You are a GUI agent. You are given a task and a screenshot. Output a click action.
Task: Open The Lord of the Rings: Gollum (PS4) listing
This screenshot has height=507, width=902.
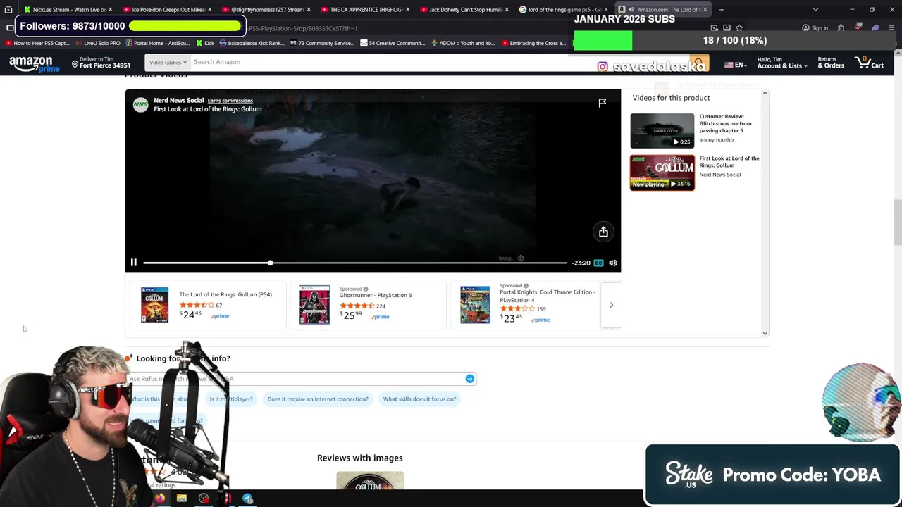tap(225, 294)
